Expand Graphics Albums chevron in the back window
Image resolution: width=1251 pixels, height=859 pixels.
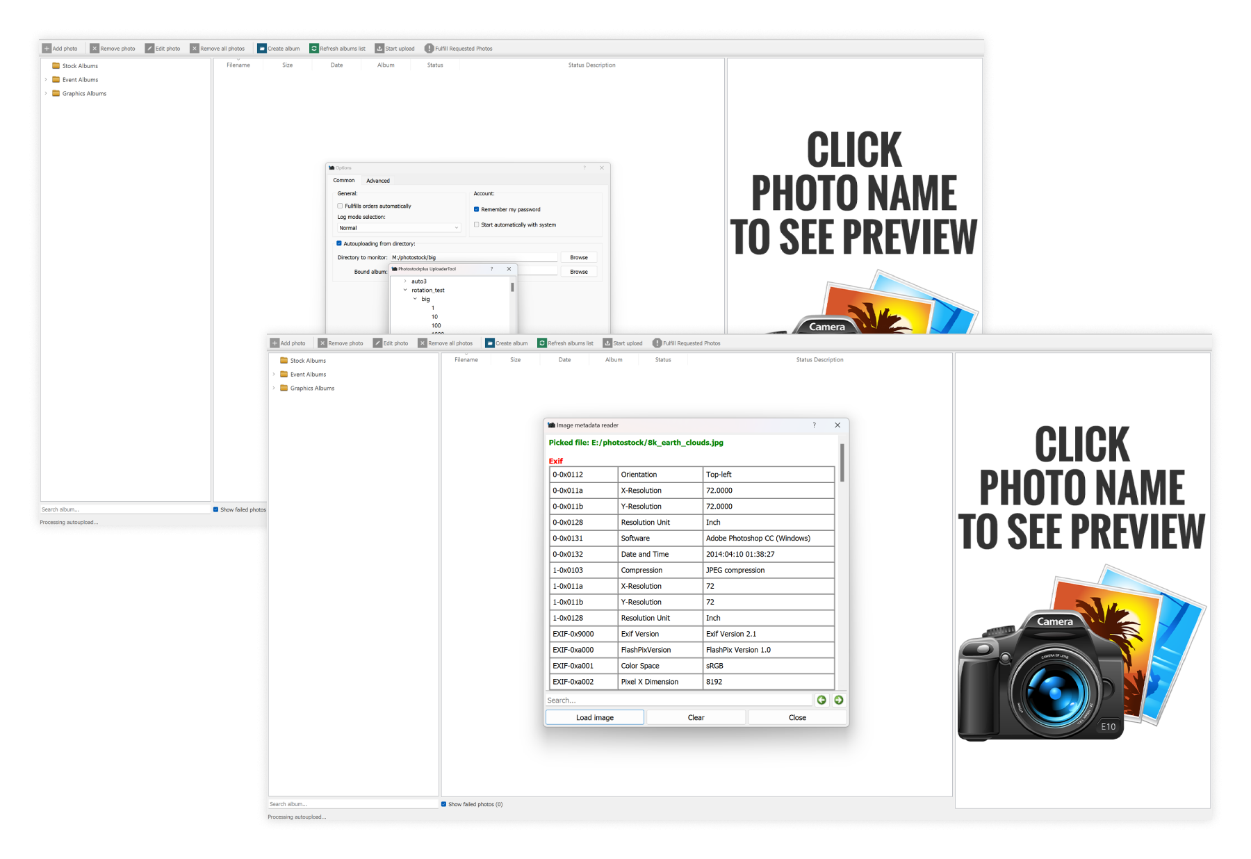(x=46, y=94)
